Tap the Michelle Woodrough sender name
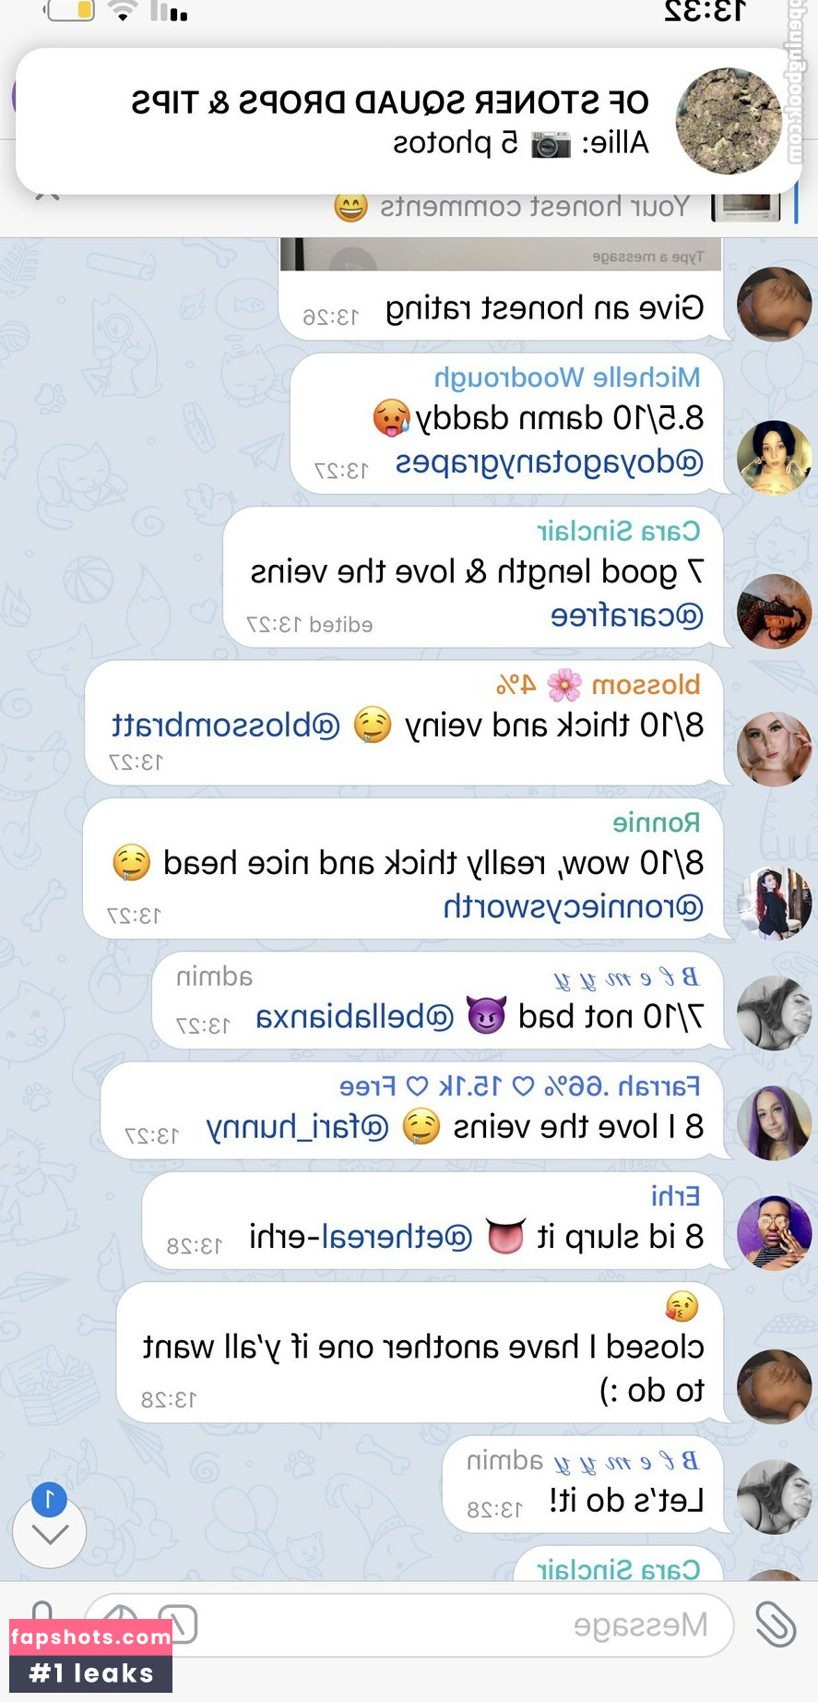This screenshot has height=1702, width=818. 567,377
